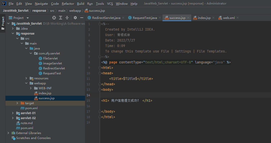Close the RedirectServlet.java tab

[x=123, y=18]
